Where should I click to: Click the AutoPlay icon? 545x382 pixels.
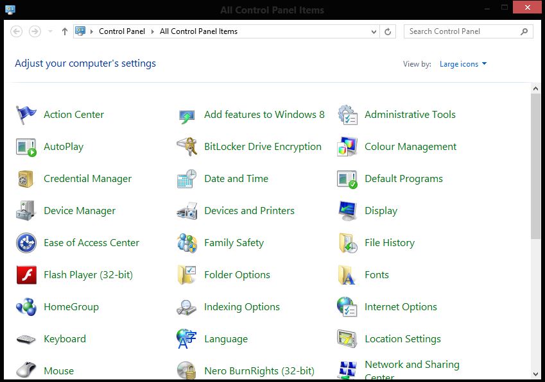(x=26, y=147)
